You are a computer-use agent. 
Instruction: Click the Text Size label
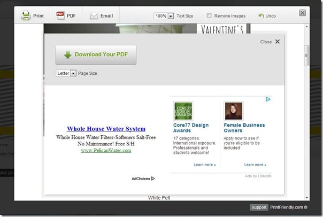(x=185, y=16)
